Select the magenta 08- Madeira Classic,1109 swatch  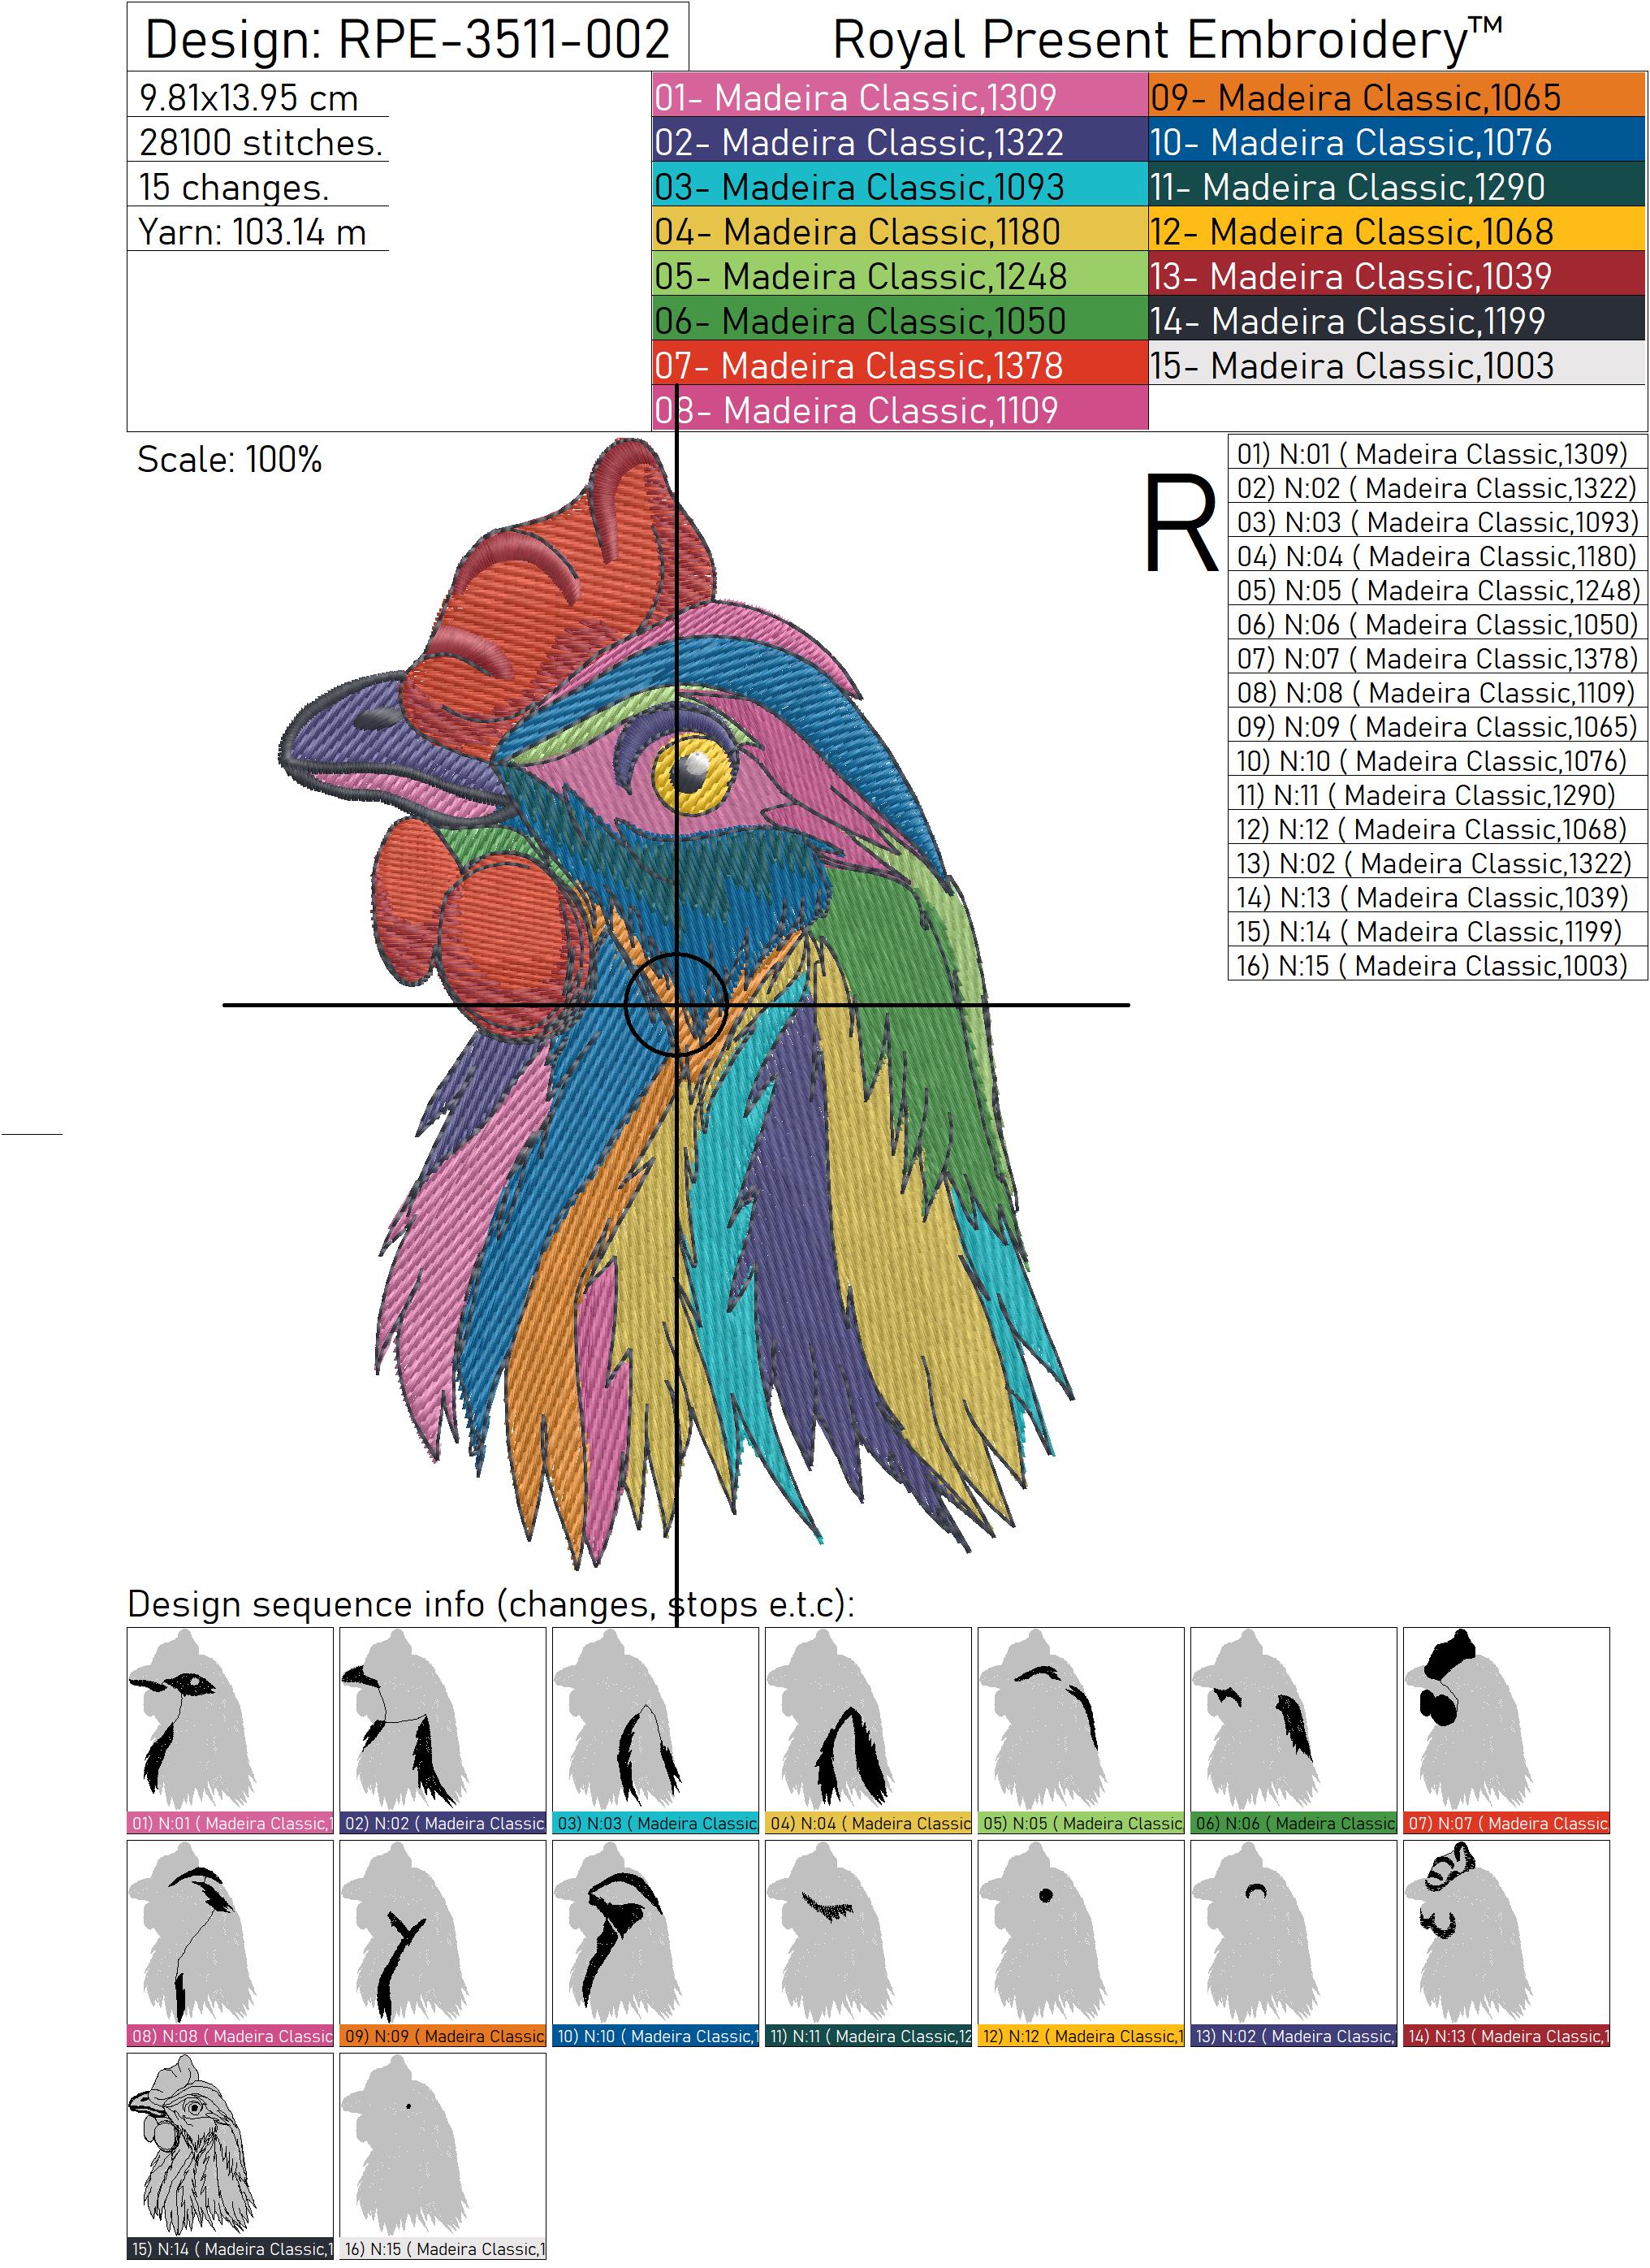pos(900,409)
